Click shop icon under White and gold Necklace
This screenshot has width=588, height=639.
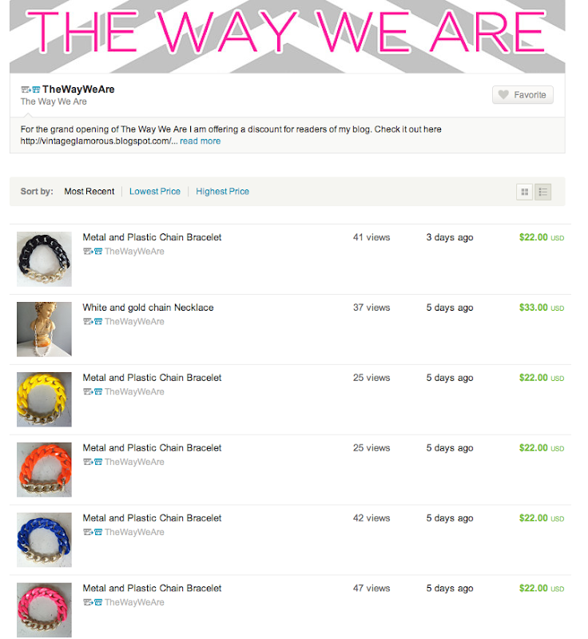[x=93, y=322]
